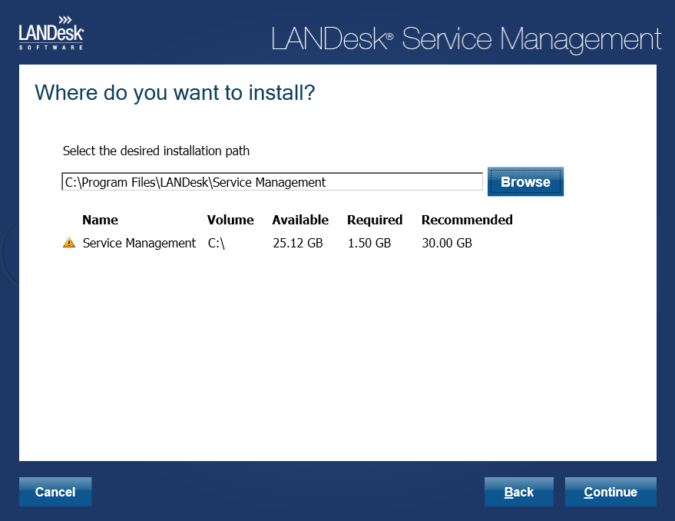
Task: Click the 'C:\' volume value
Action: point(216,243)
